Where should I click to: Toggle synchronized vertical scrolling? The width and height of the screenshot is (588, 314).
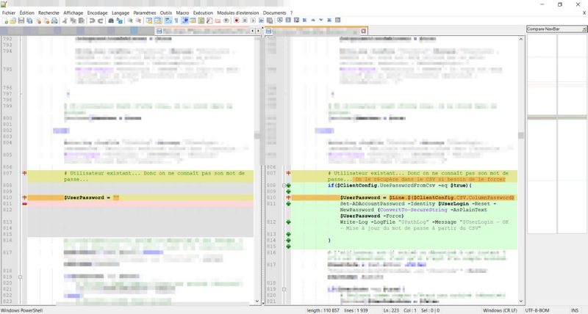coord(149,21)
